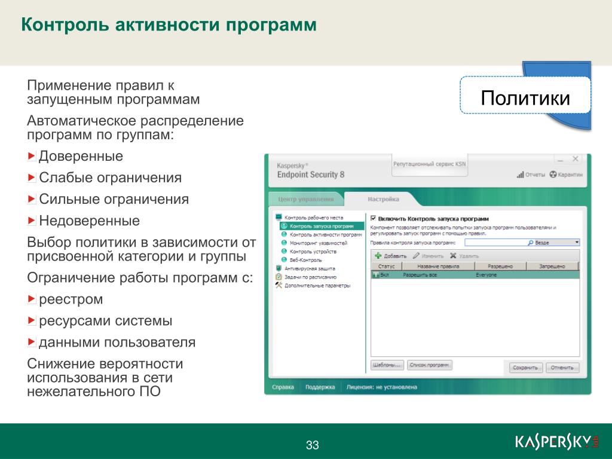Screen dimensions: 612x459
Task: Select Контроль активности программ tree item
Action: (x=326, y=234)
